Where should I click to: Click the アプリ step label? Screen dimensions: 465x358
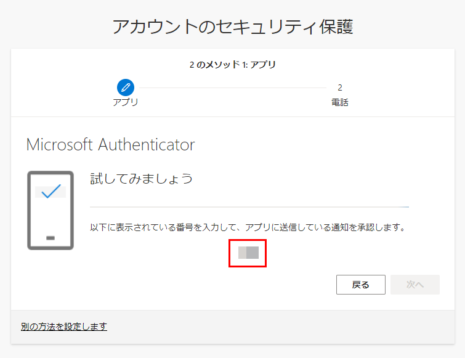point(126,102)
